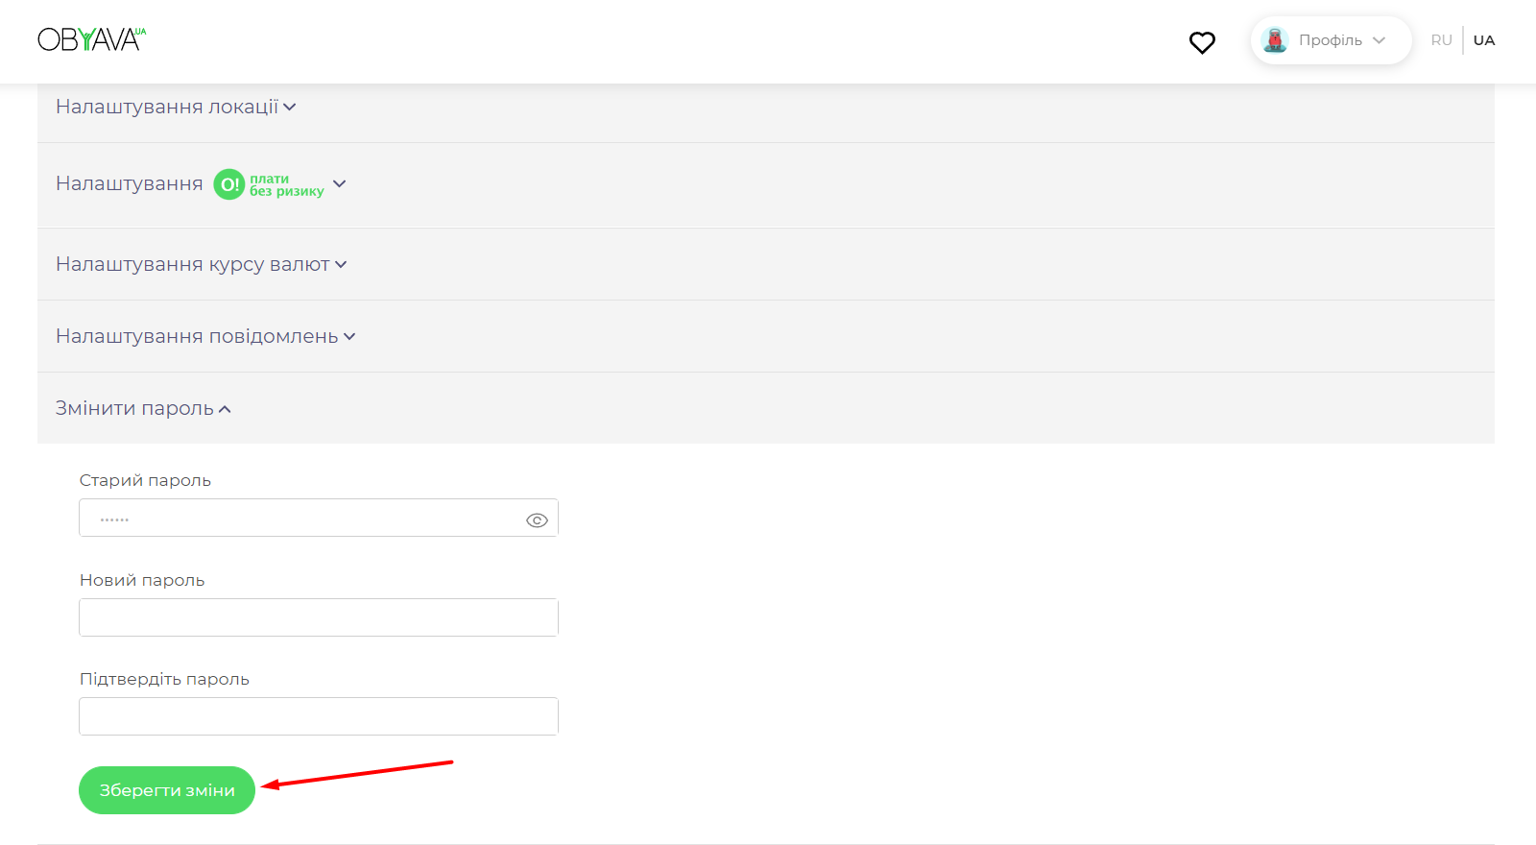Click the profile avatar icon
Viewport: 1536px width, 845px height.
[1275, 40]
